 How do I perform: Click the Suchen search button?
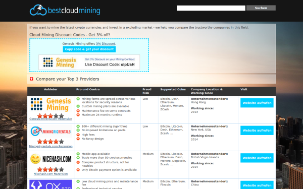[261, 8]
